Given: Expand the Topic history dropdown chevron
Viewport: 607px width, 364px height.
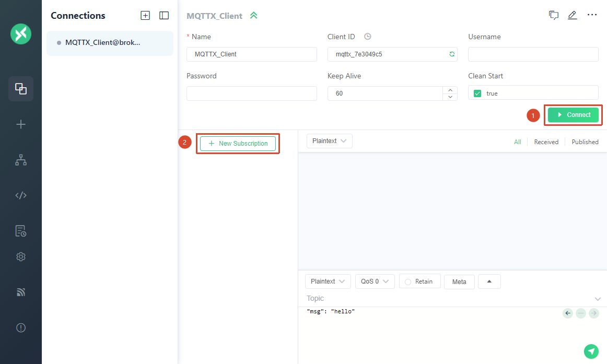Looking at the screenshot, I should click(x=598, y=299).
